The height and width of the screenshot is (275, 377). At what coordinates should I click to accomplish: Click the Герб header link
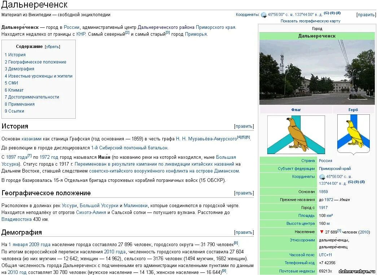pyautogui.click(x=353, y=110)
